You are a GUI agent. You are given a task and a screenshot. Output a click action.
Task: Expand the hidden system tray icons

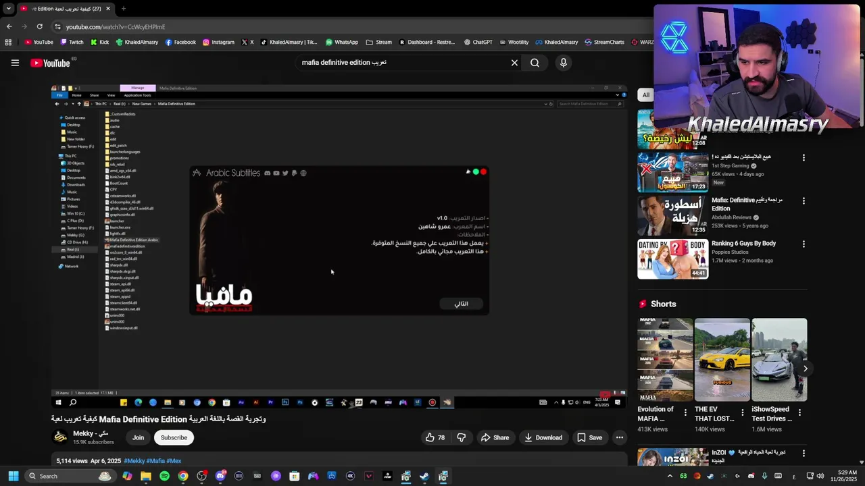[671, 476]
